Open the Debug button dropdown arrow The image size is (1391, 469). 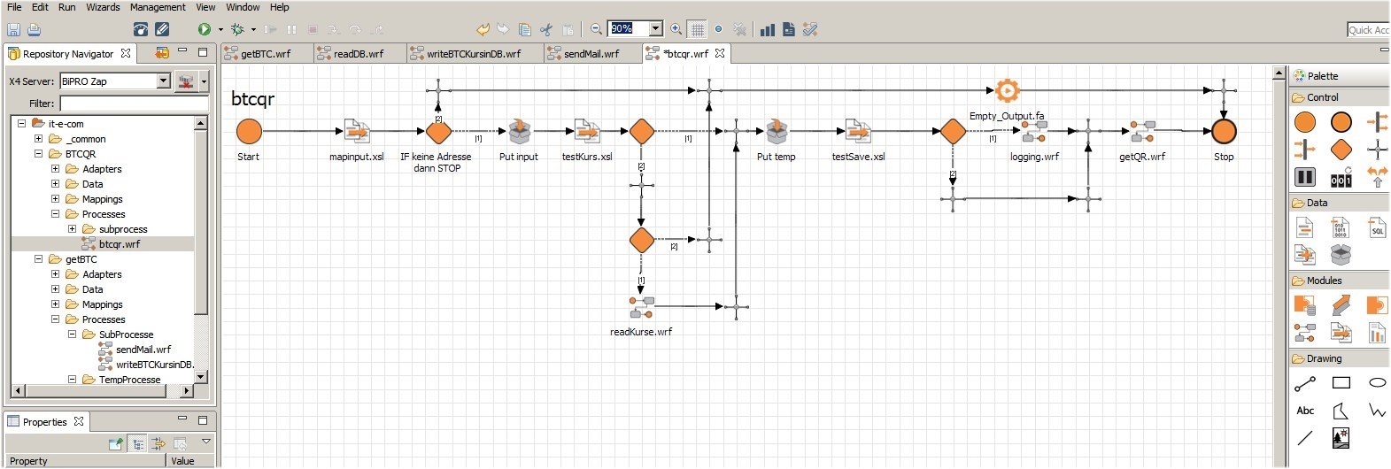tap(253, 29)
